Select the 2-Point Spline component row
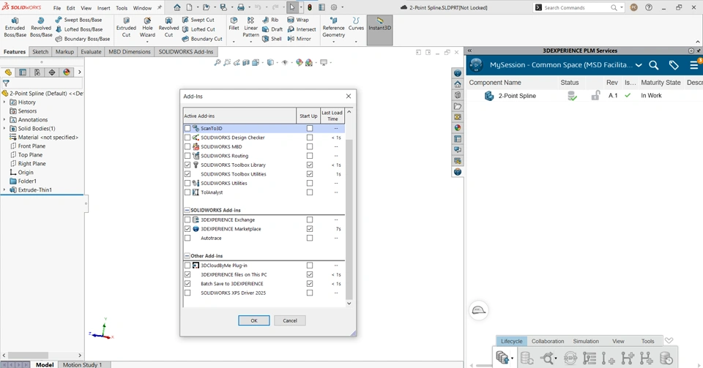 [584, 96]
